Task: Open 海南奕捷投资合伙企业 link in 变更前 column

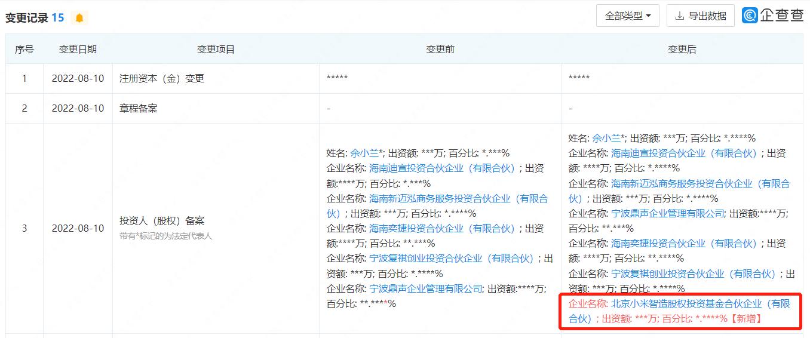Action: click(442, 228)
